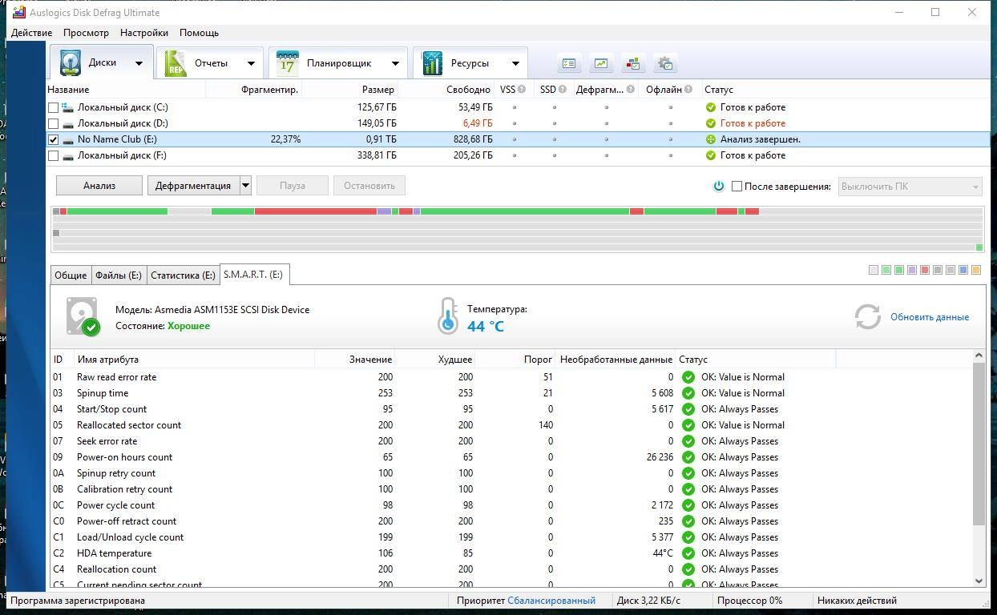Viewport: 997px width, 615px height.
Task: Expand the Отчеты dropdown arrow
Action: click(x=251, y=63)
